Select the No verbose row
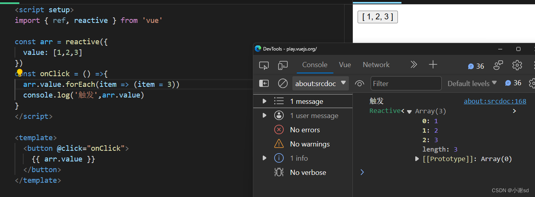The height and width of the screenshot is (197, 535). click(303, 172)
